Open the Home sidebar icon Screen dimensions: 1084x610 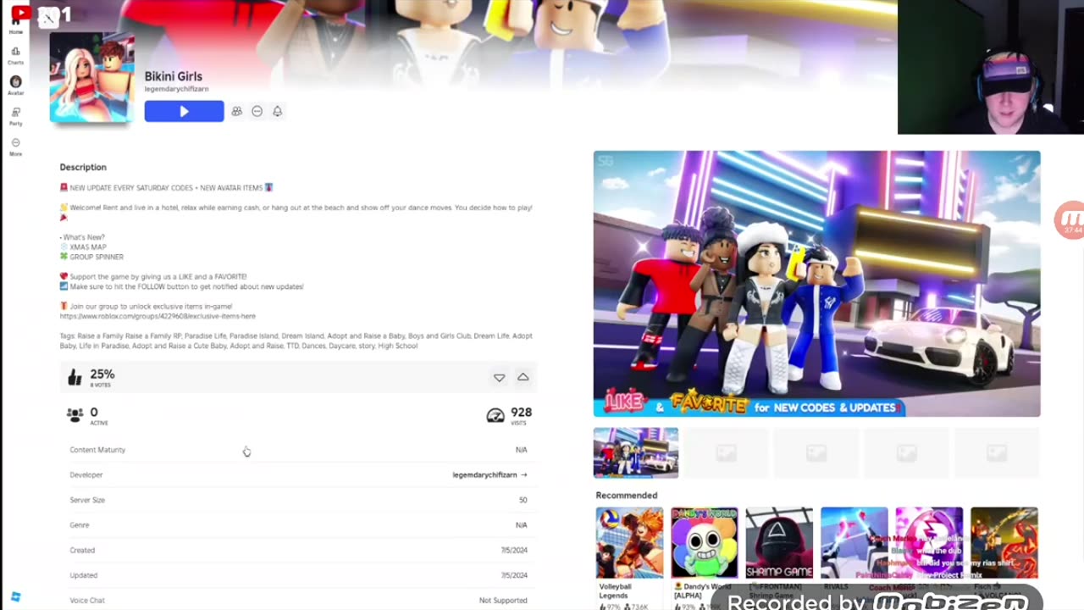[16, 25]
